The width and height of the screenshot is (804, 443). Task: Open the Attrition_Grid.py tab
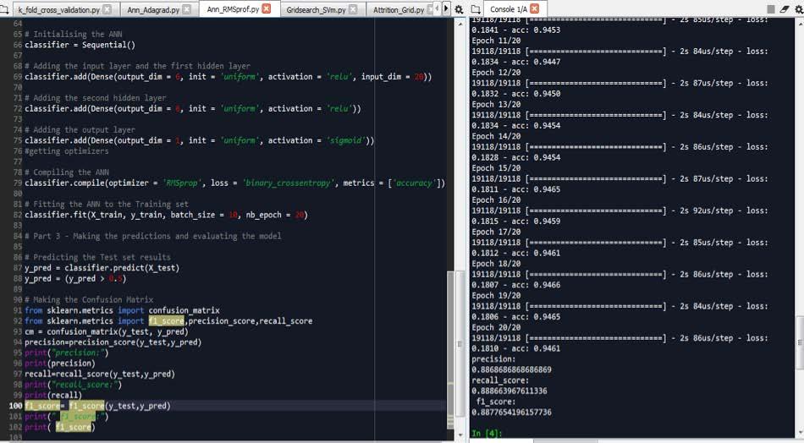(x=399, y=10)
